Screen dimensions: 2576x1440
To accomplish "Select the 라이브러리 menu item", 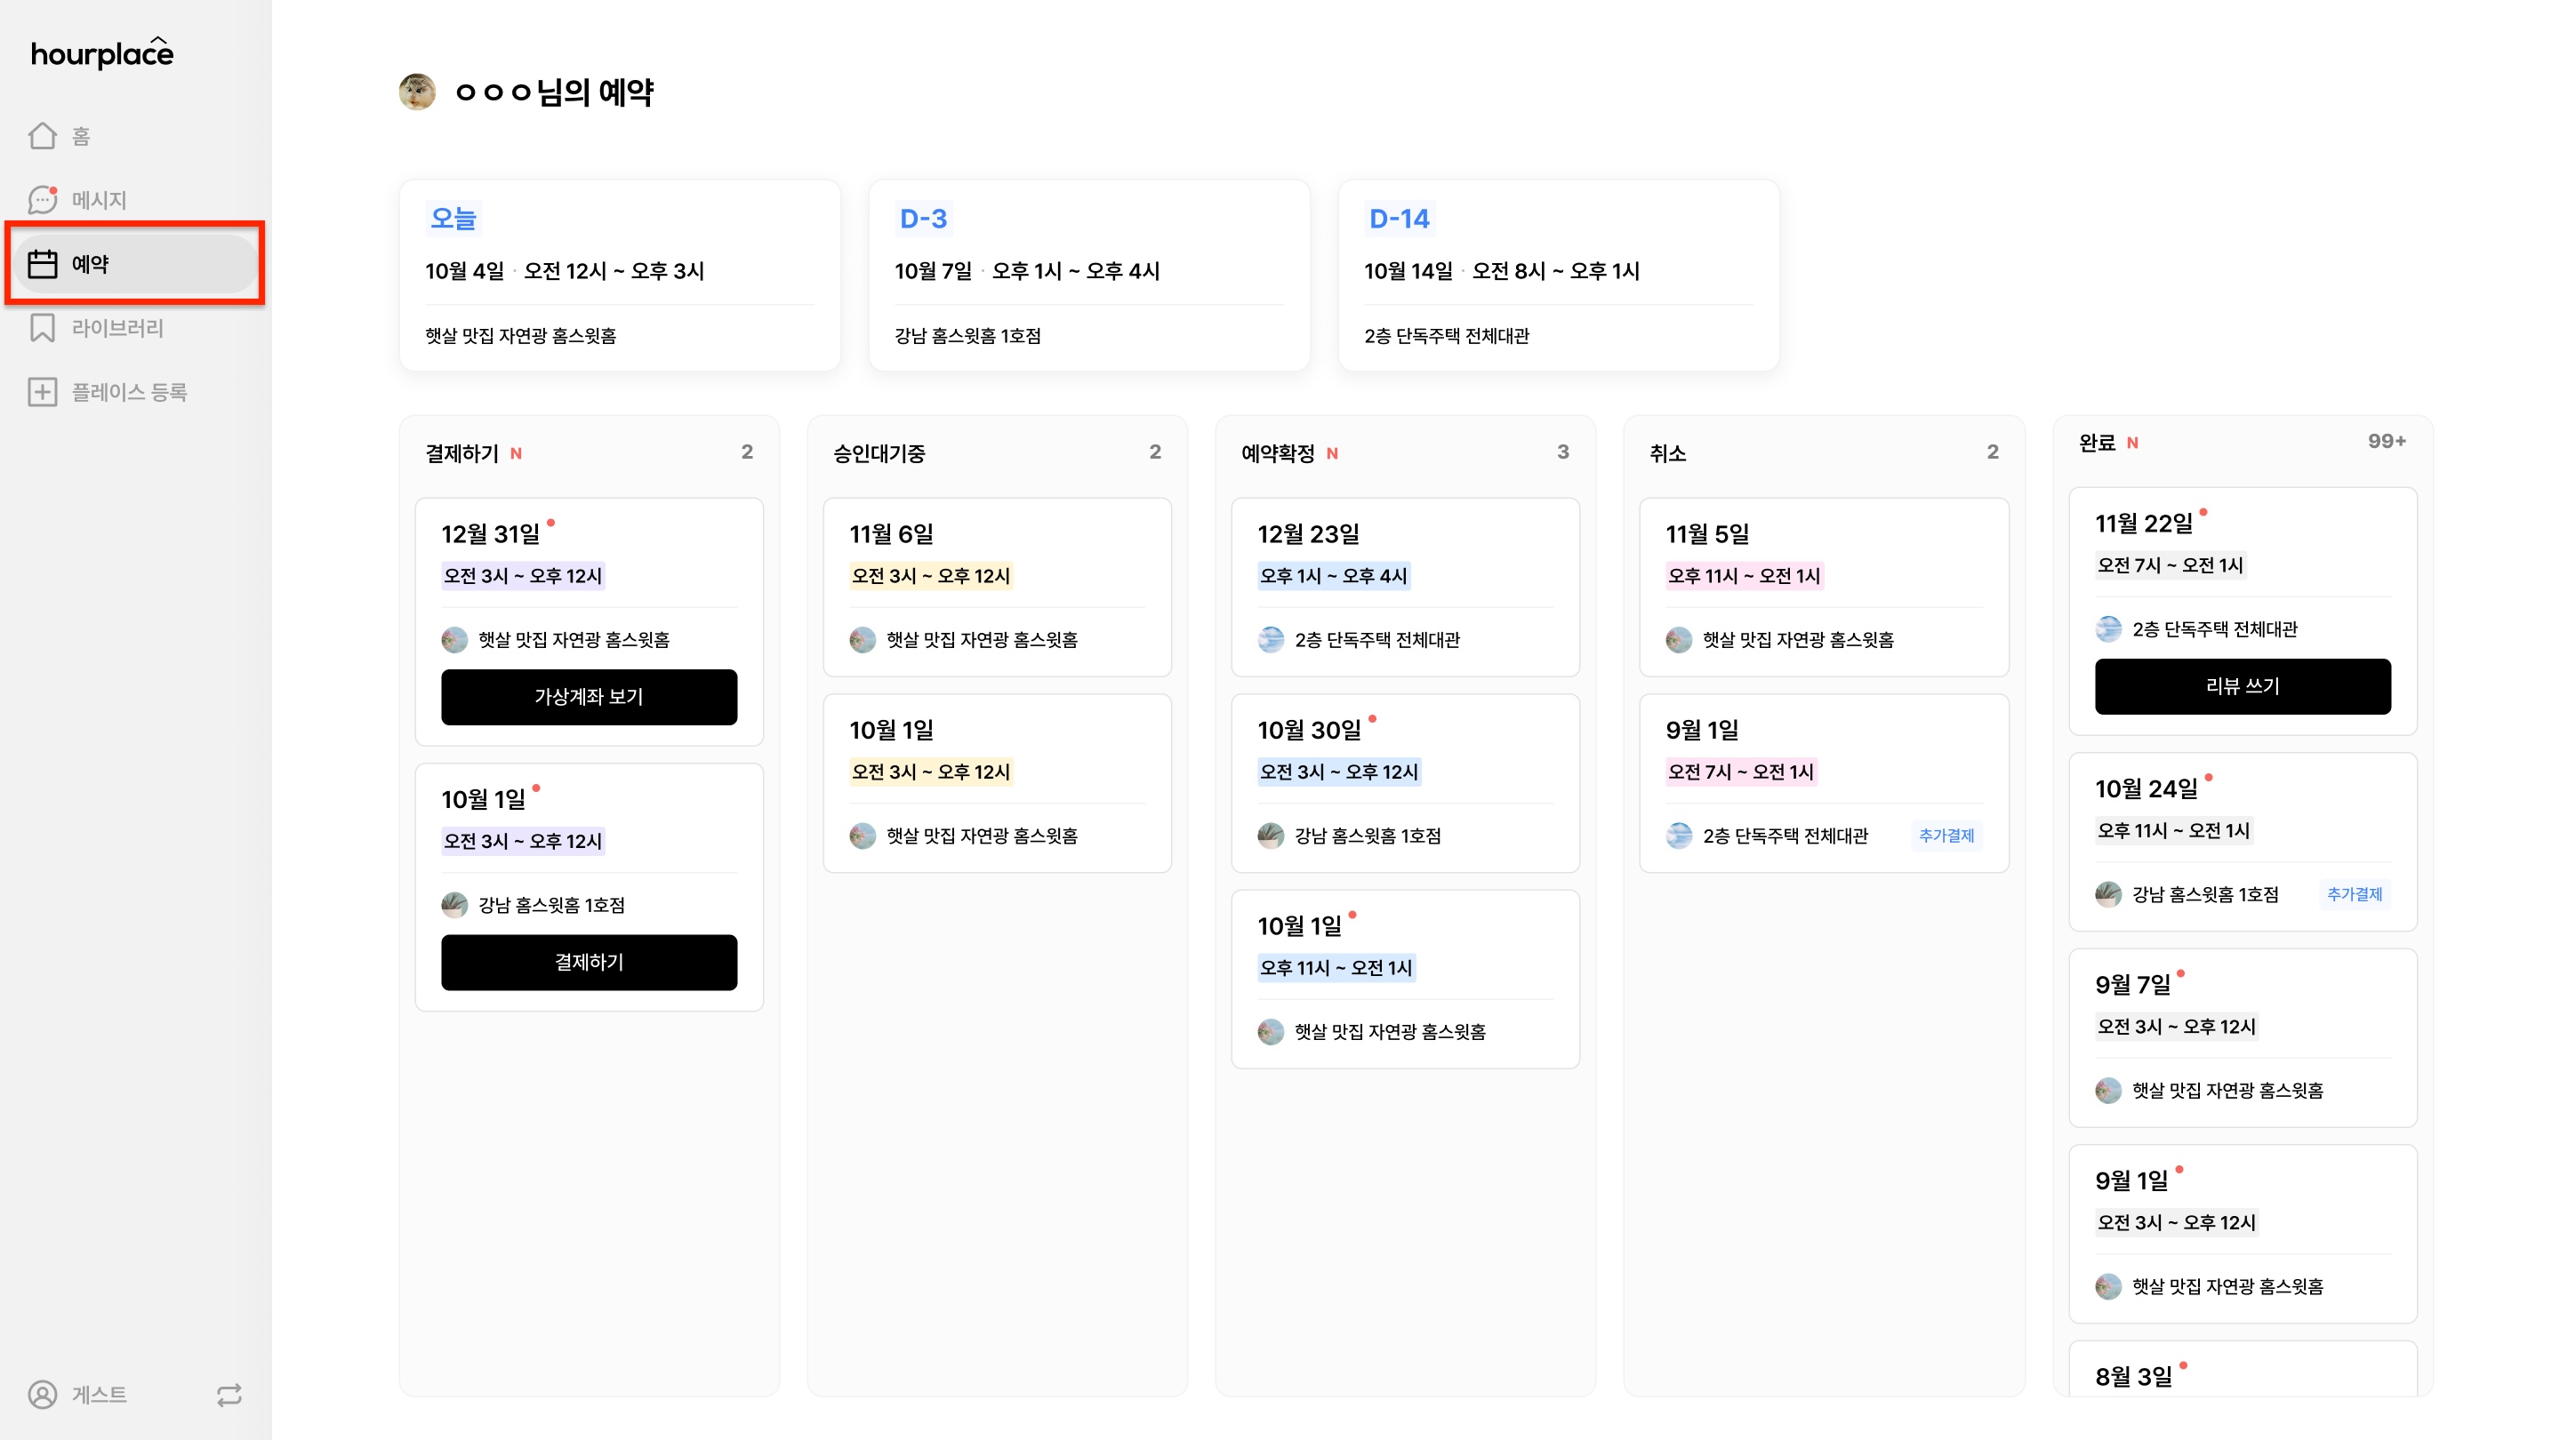I will 117,328.
